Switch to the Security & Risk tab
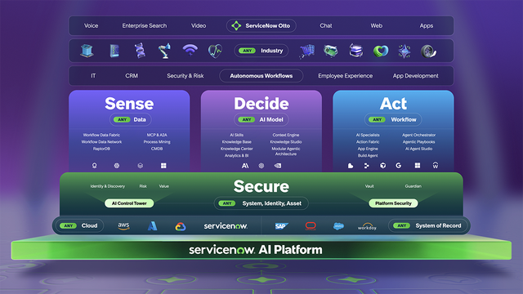 (x=186, y=76)
